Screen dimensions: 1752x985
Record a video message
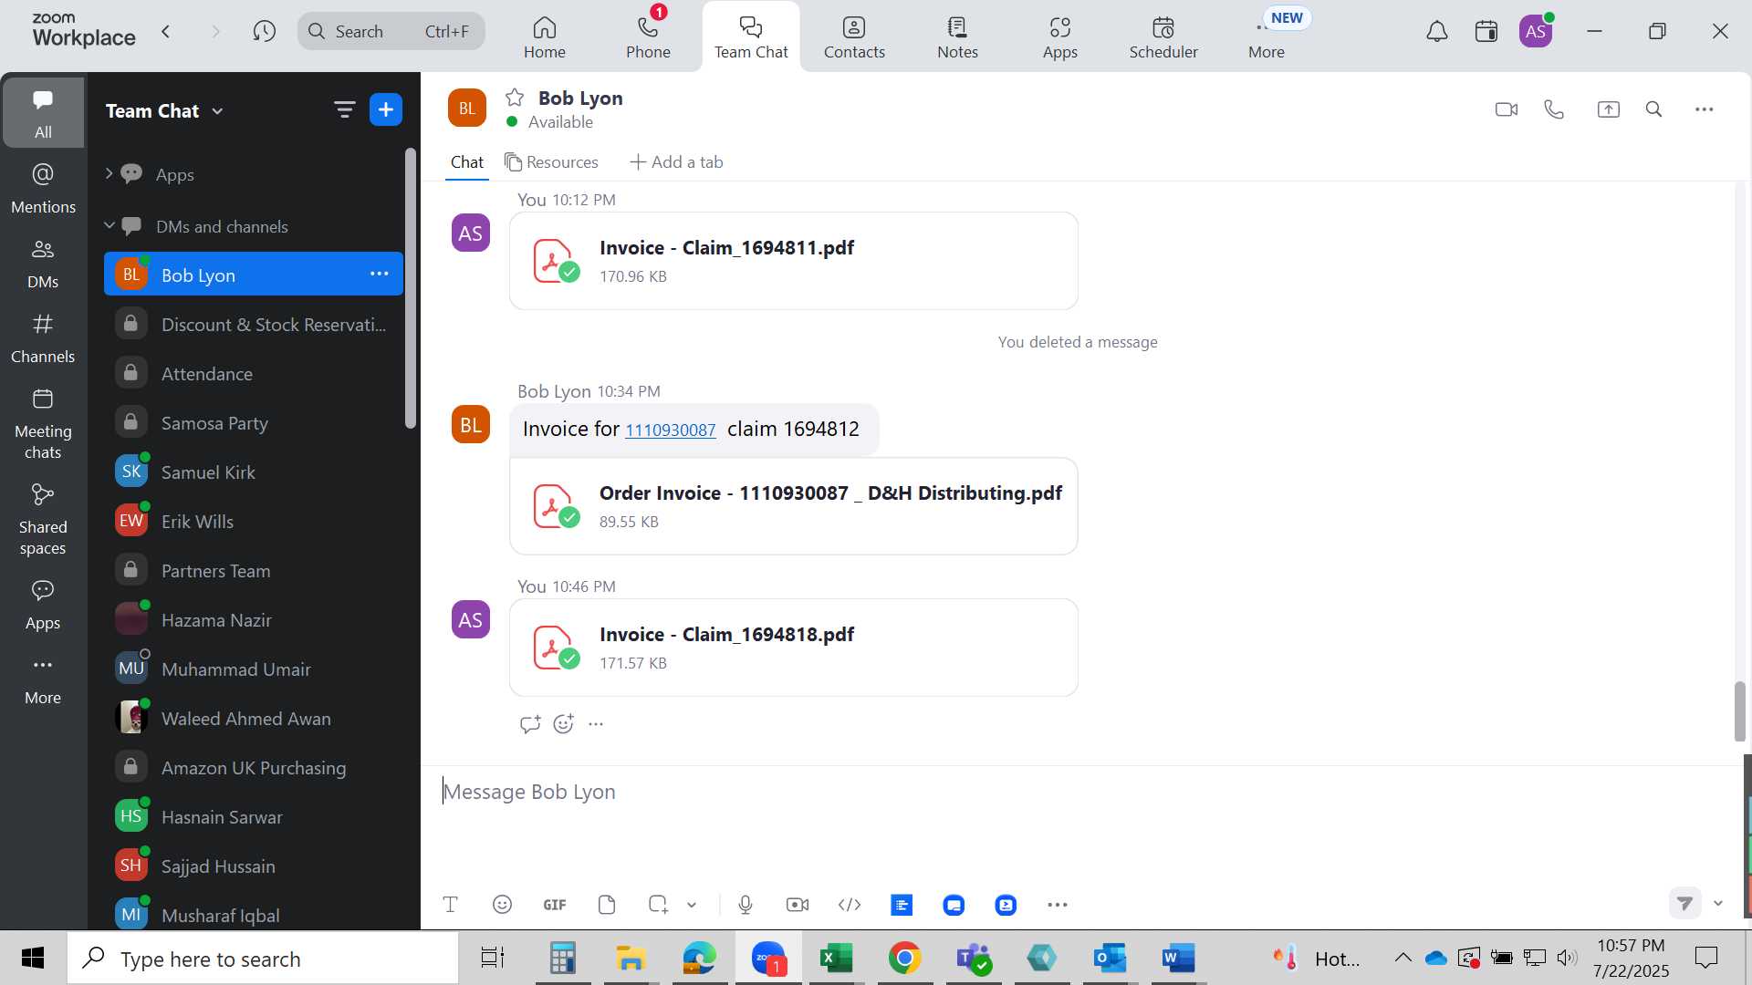coord(798,905)
